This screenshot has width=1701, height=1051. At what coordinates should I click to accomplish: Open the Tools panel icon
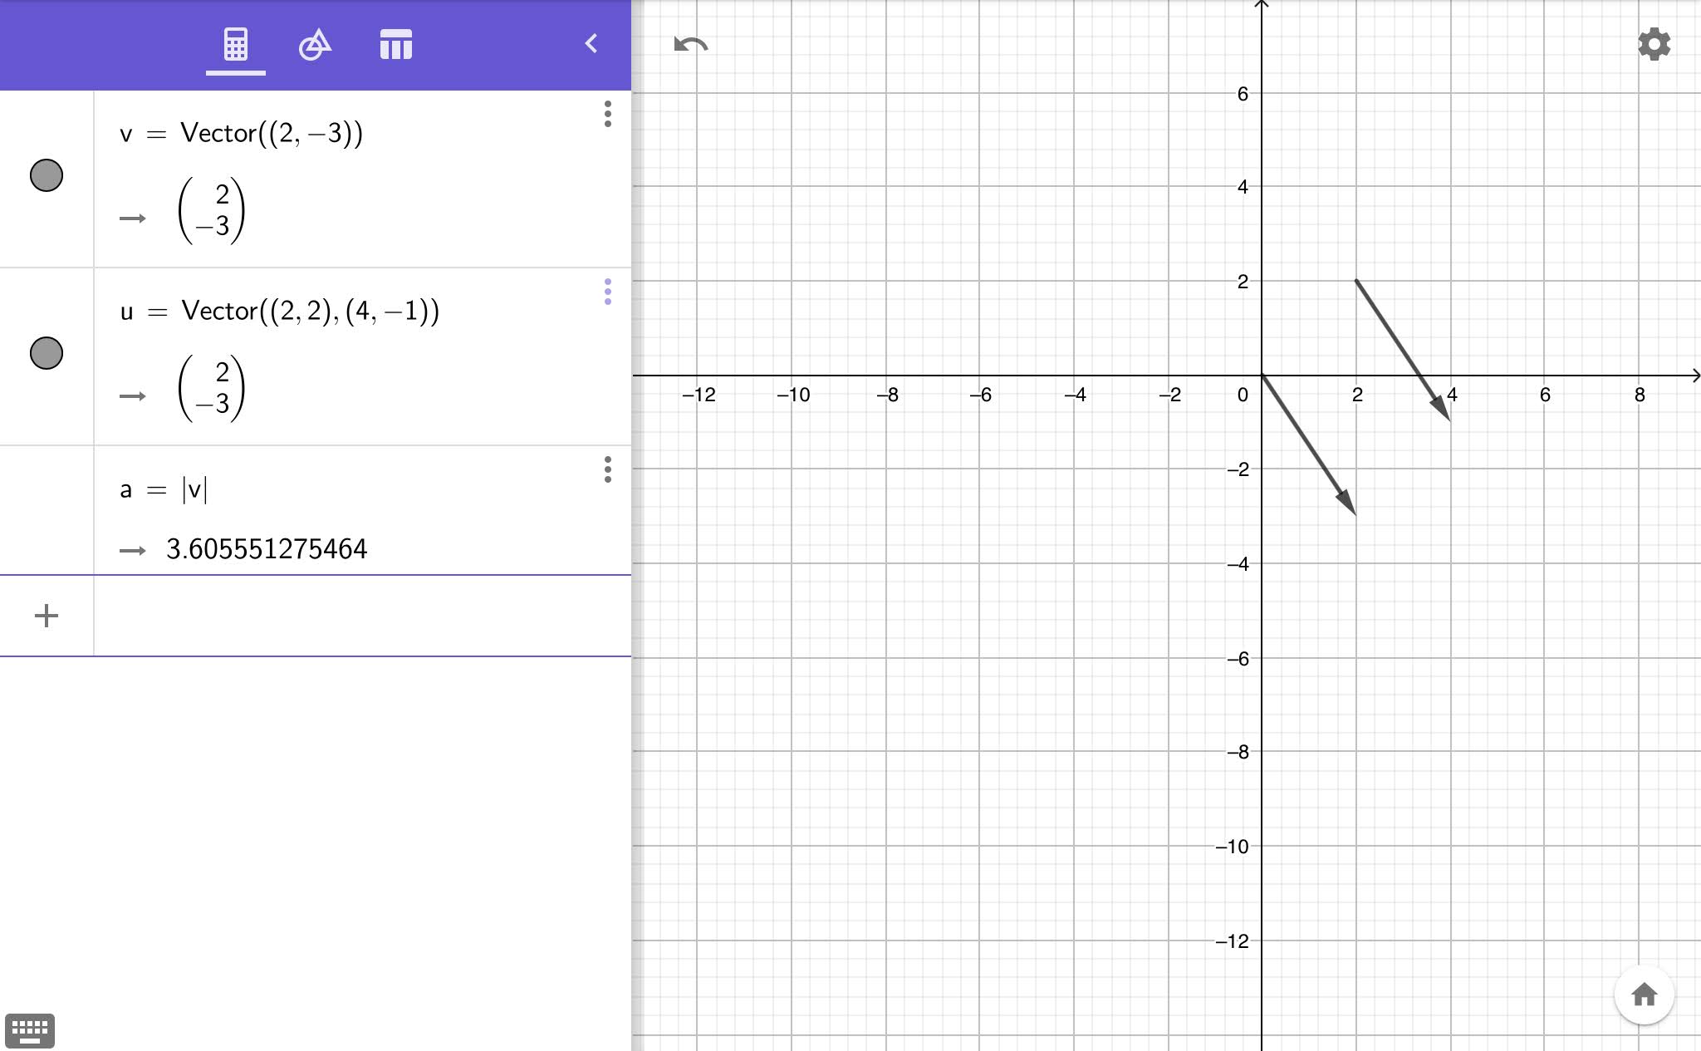click(316, 44)
